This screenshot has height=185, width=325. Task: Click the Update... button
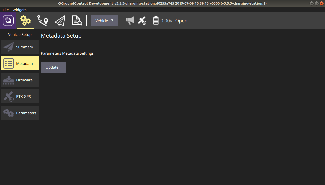tap(53, 67)
